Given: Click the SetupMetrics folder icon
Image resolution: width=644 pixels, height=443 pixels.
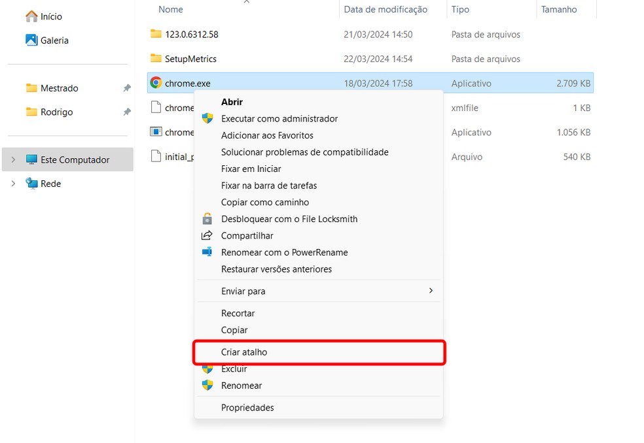Looking at the screenshot, I should (156, 59).
